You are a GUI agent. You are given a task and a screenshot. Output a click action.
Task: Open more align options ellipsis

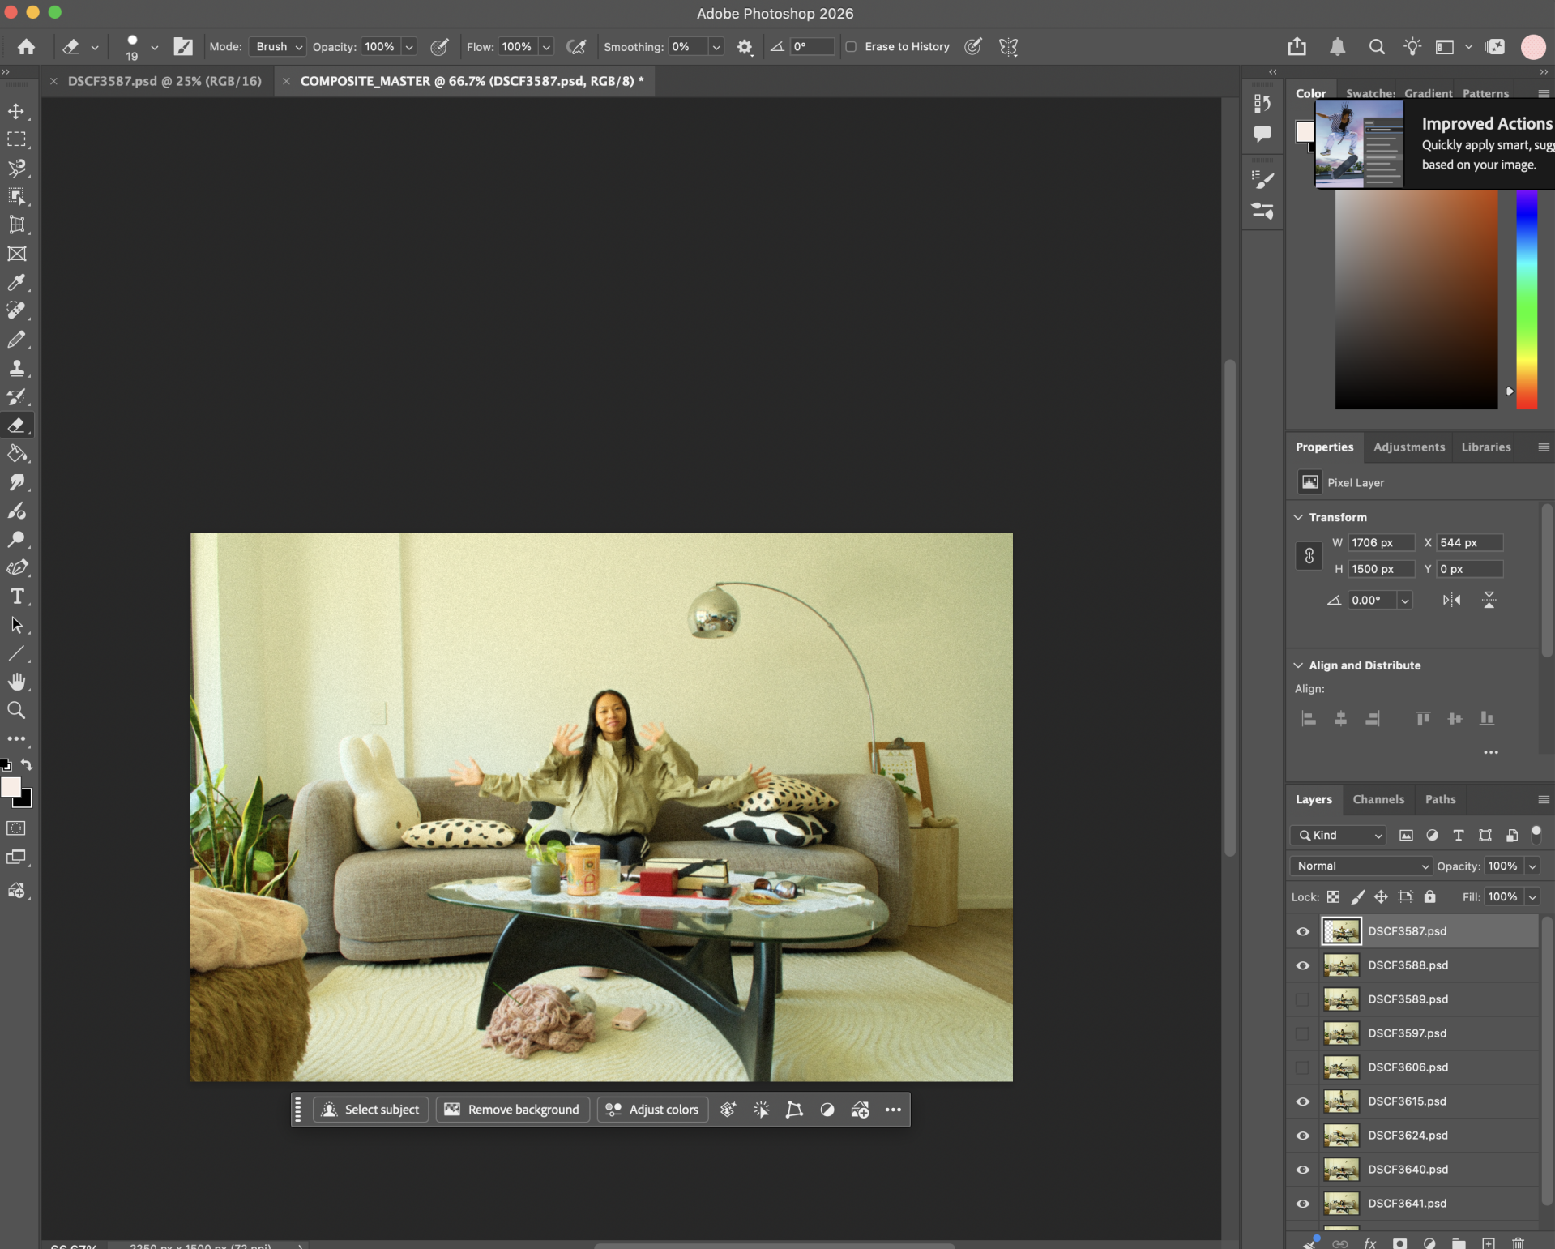[x=1490, y=753]
